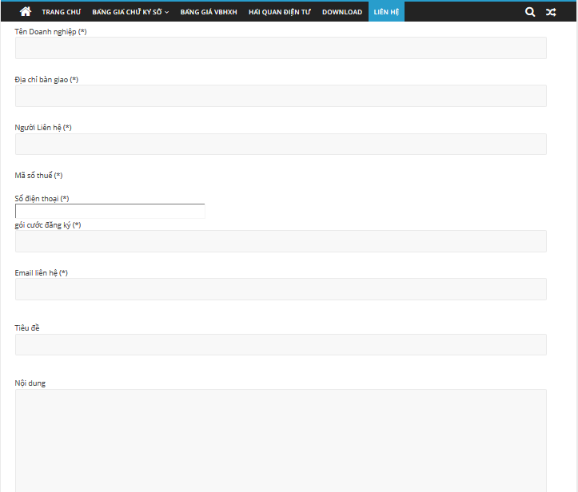This screenshot has width=578, height=492.
Task: Select the DOWNLOAD menu item
Action: point(341,12)
